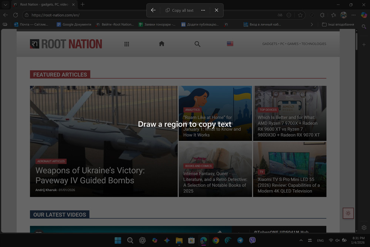Open the Заявки гонорари bookmark
370x247 pixels.
pyautogui.click(x=157, y=24)
